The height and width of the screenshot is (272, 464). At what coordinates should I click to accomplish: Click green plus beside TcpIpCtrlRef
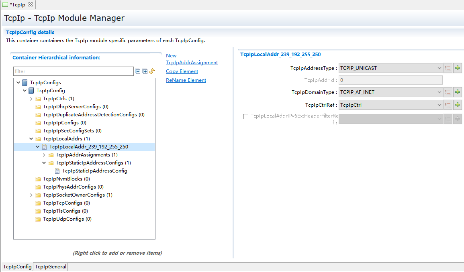coord(458,105)
